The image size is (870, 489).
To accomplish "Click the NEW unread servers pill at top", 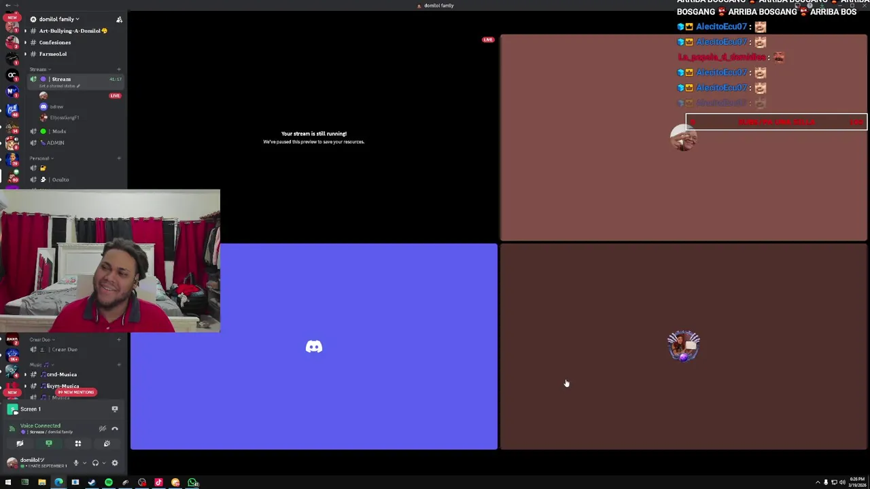I will click(12, 18).
